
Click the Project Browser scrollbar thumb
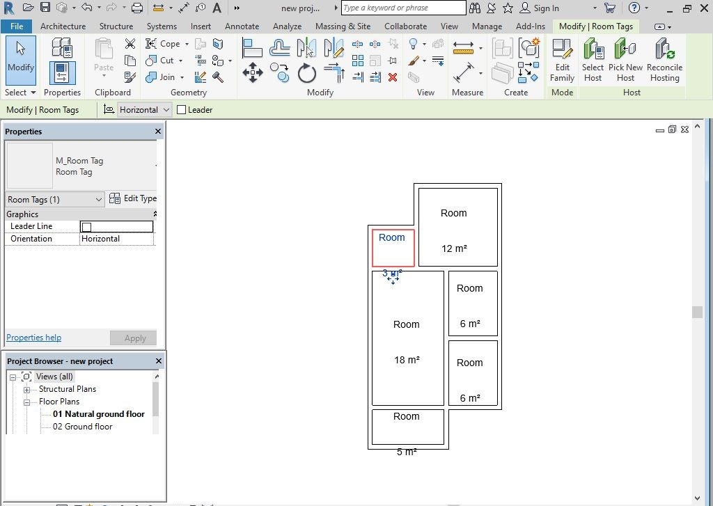tap(155, 400)
